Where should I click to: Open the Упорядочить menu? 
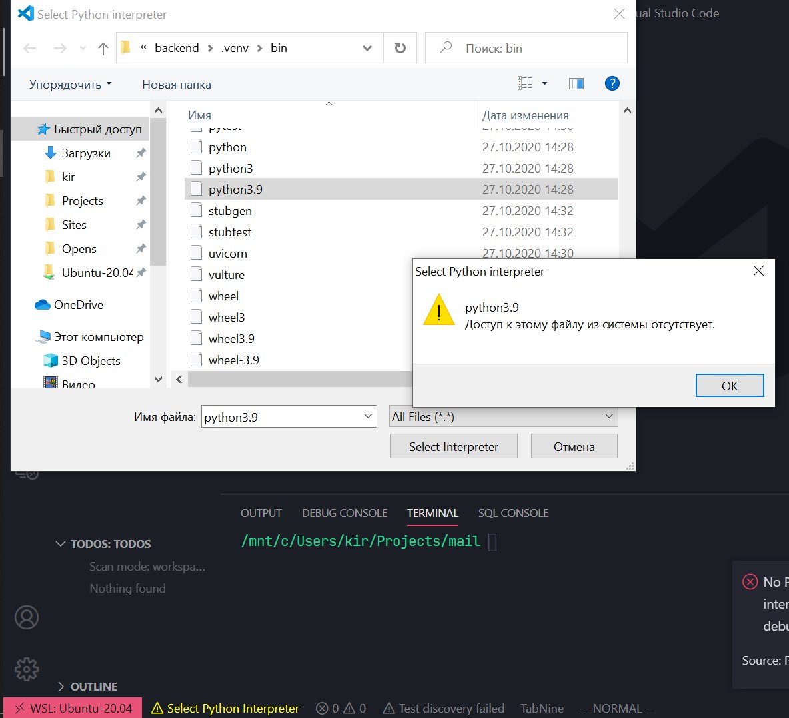70,85
